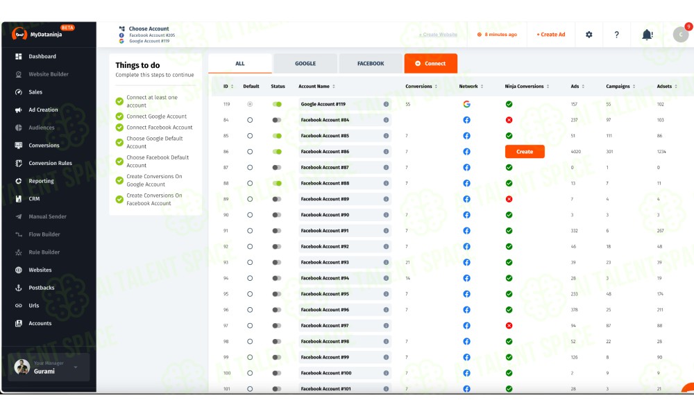694x416 pixels.
Task: Open the help question mark icon
Action: [x=616, y=35]
